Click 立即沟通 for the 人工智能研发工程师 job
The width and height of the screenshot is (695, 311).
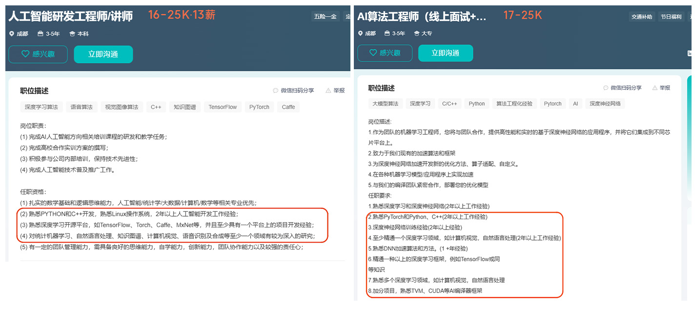(103, 54)
